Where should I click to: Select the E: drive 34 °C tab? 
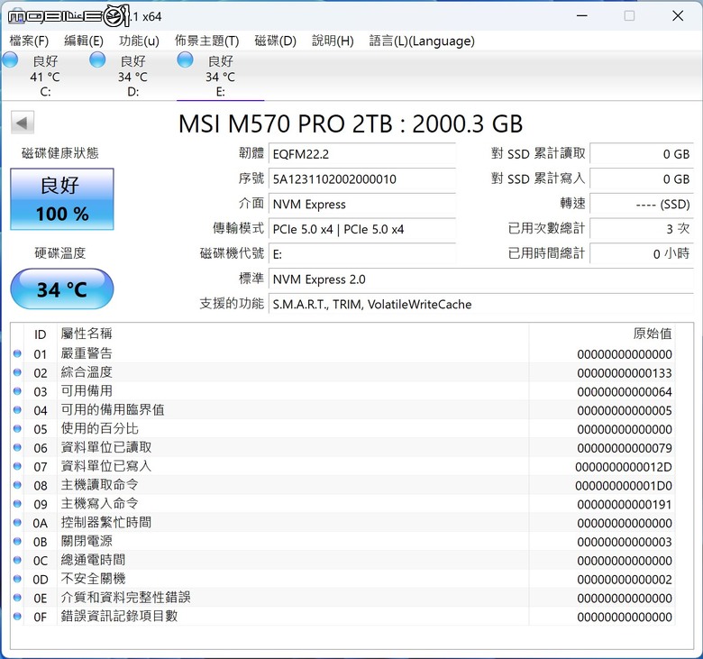click(x=220, y=77)
